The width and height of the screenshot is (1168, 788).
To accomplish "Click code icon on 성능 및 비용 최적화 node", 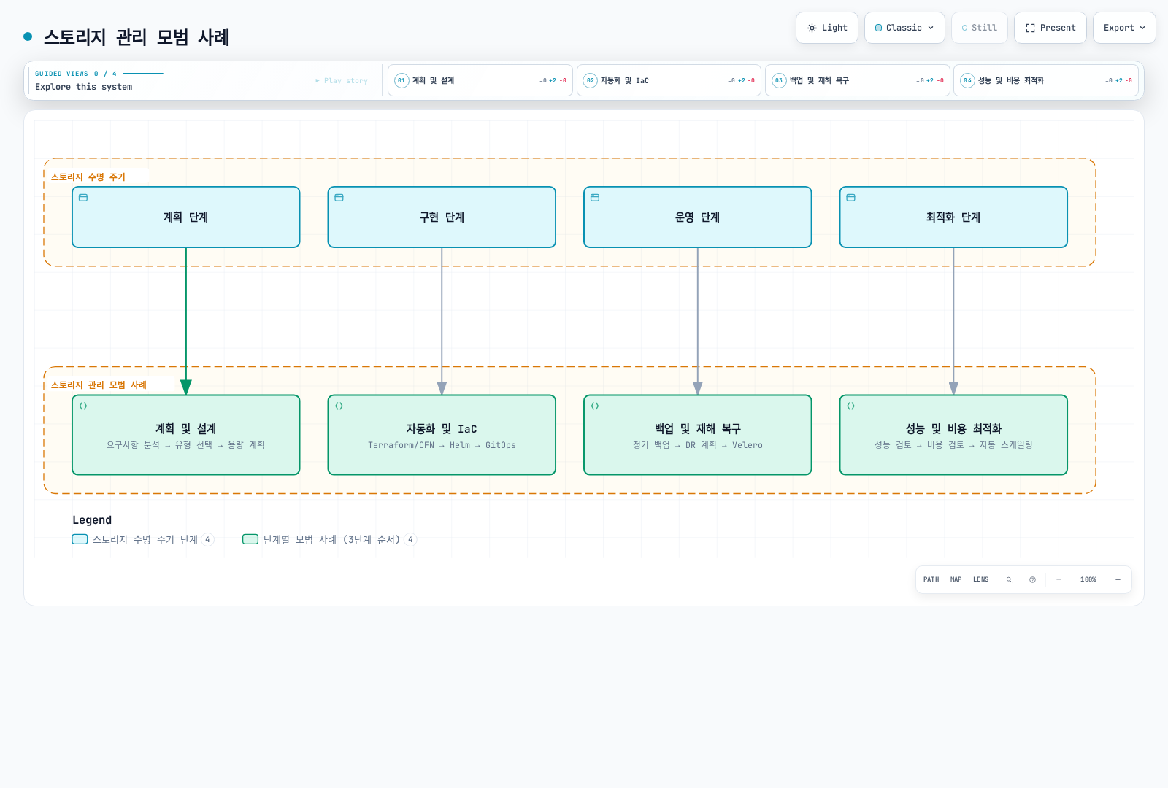I will coord(850,406).
